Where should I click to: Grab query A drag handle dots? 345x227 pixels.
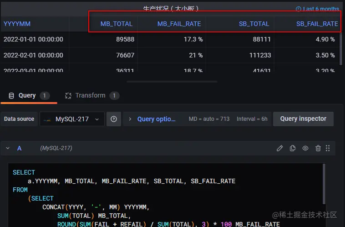point(328,148)
